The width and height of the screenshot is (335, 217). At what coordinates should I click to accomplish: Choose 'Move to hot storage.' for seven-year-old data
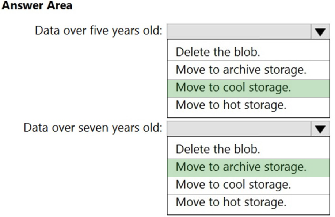(231, 202)
